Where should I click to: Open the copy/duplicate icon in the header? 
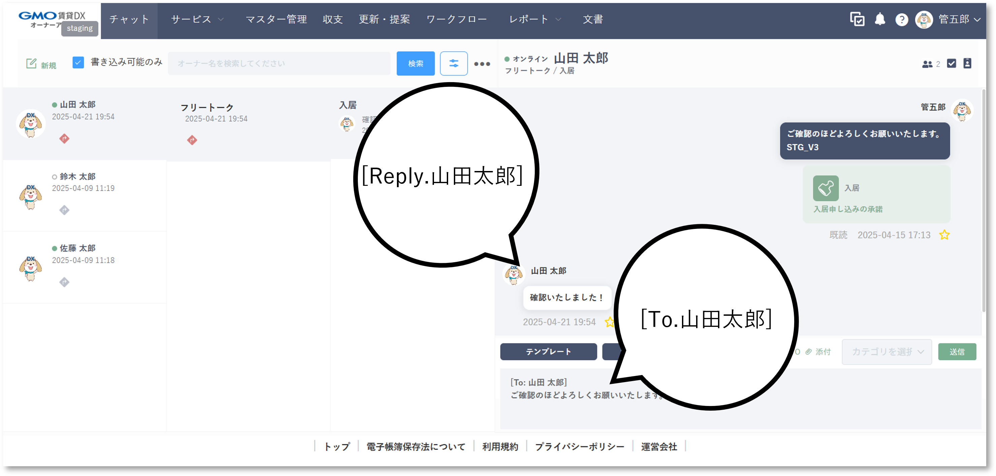click(858, 19)
